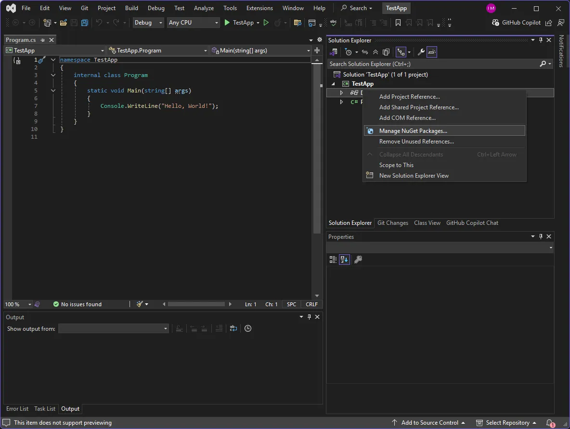Click Select Repository in the status bar
The width and height of the screenshot is (570, 429).
[x=507, y=422]
